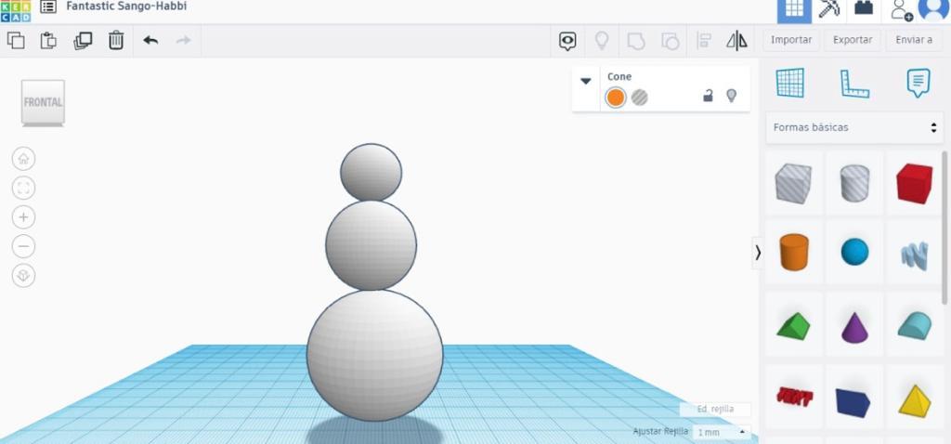Switch to the pickaxe Blocks view

coord(829,8)
